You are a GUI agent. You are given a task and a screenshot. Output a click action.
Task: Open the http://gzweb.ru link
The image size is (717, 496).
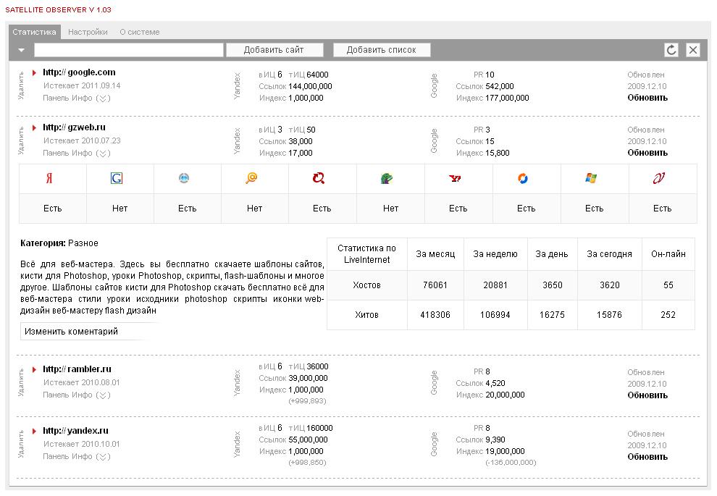point(74,127)
